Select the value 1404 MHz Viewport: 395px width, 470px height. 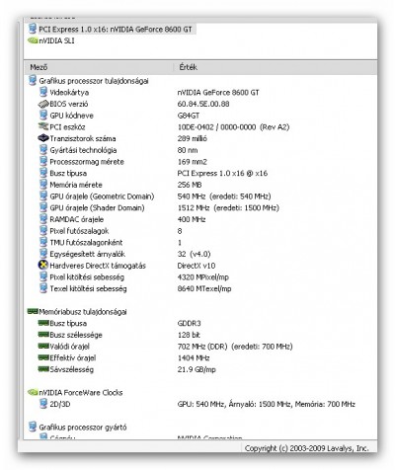point(194,357)
